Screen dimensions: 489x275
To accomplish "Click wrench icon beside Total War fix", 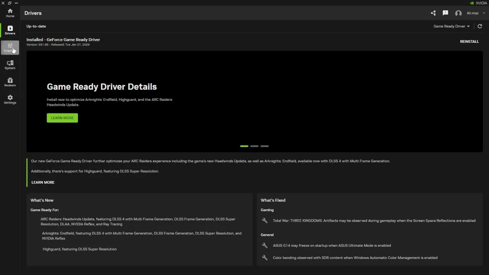I will click(x=264, y=220).
